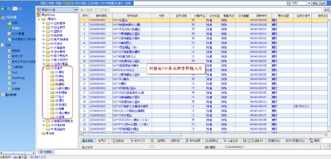Viewport: 331px width, 159px height.
Task: Click the users group icon
Action: pos(3,8)
